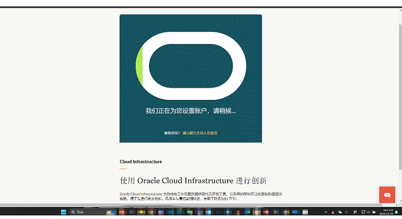Click the account setup please-wait message
This screenshot has width=402, height=219.
191,110
